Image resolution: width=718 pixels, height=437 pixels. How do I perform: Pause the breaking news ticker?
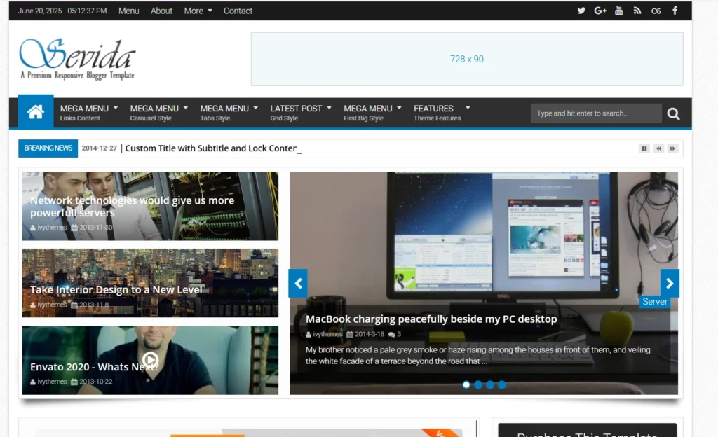pos(644,148)
